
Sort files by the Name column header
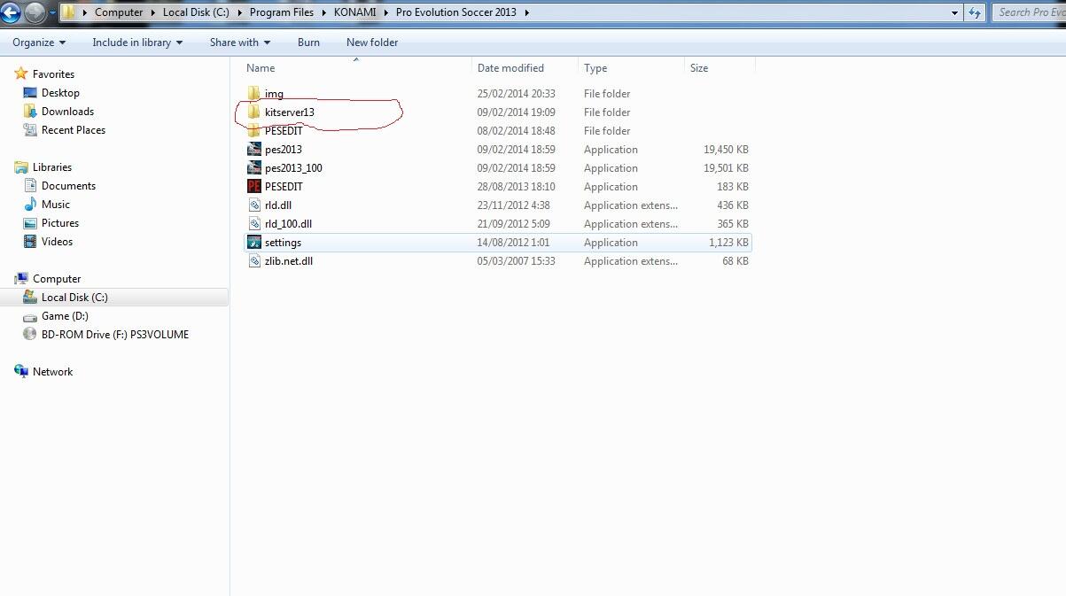click(x=261, y=68)
